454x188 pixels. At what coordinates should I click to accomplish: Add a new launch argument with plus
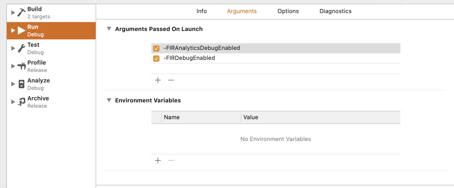158,80
